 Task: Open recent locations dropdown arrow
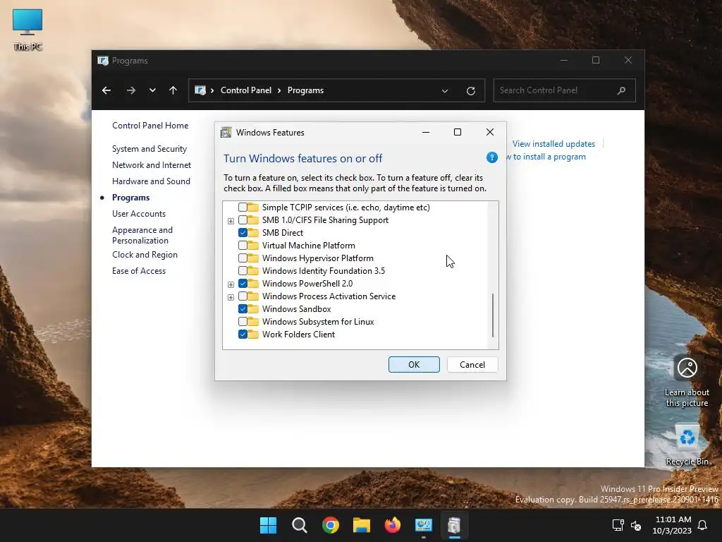pyautogui.click(x=152, y=90)
